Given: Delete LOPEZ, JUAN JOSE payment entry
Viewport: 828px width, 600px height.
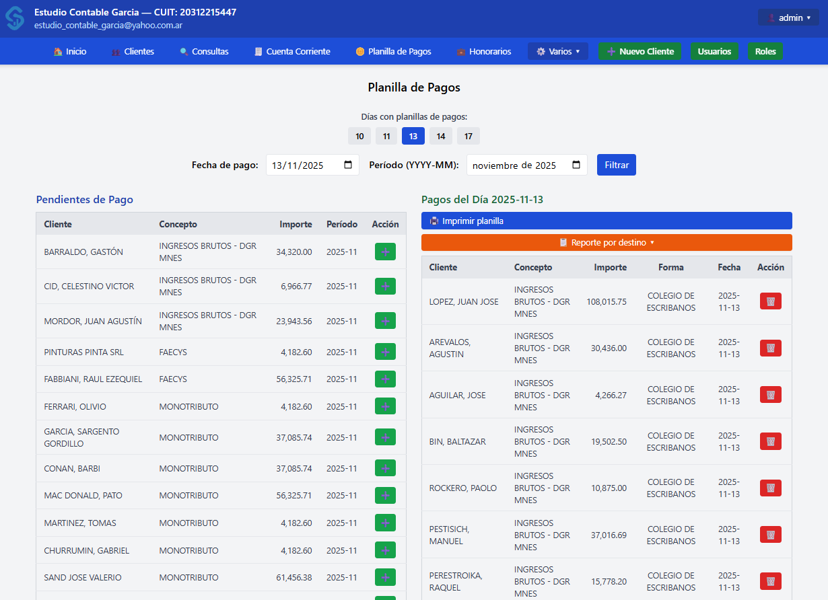Looking at the screenshot, I should (770, 301).
